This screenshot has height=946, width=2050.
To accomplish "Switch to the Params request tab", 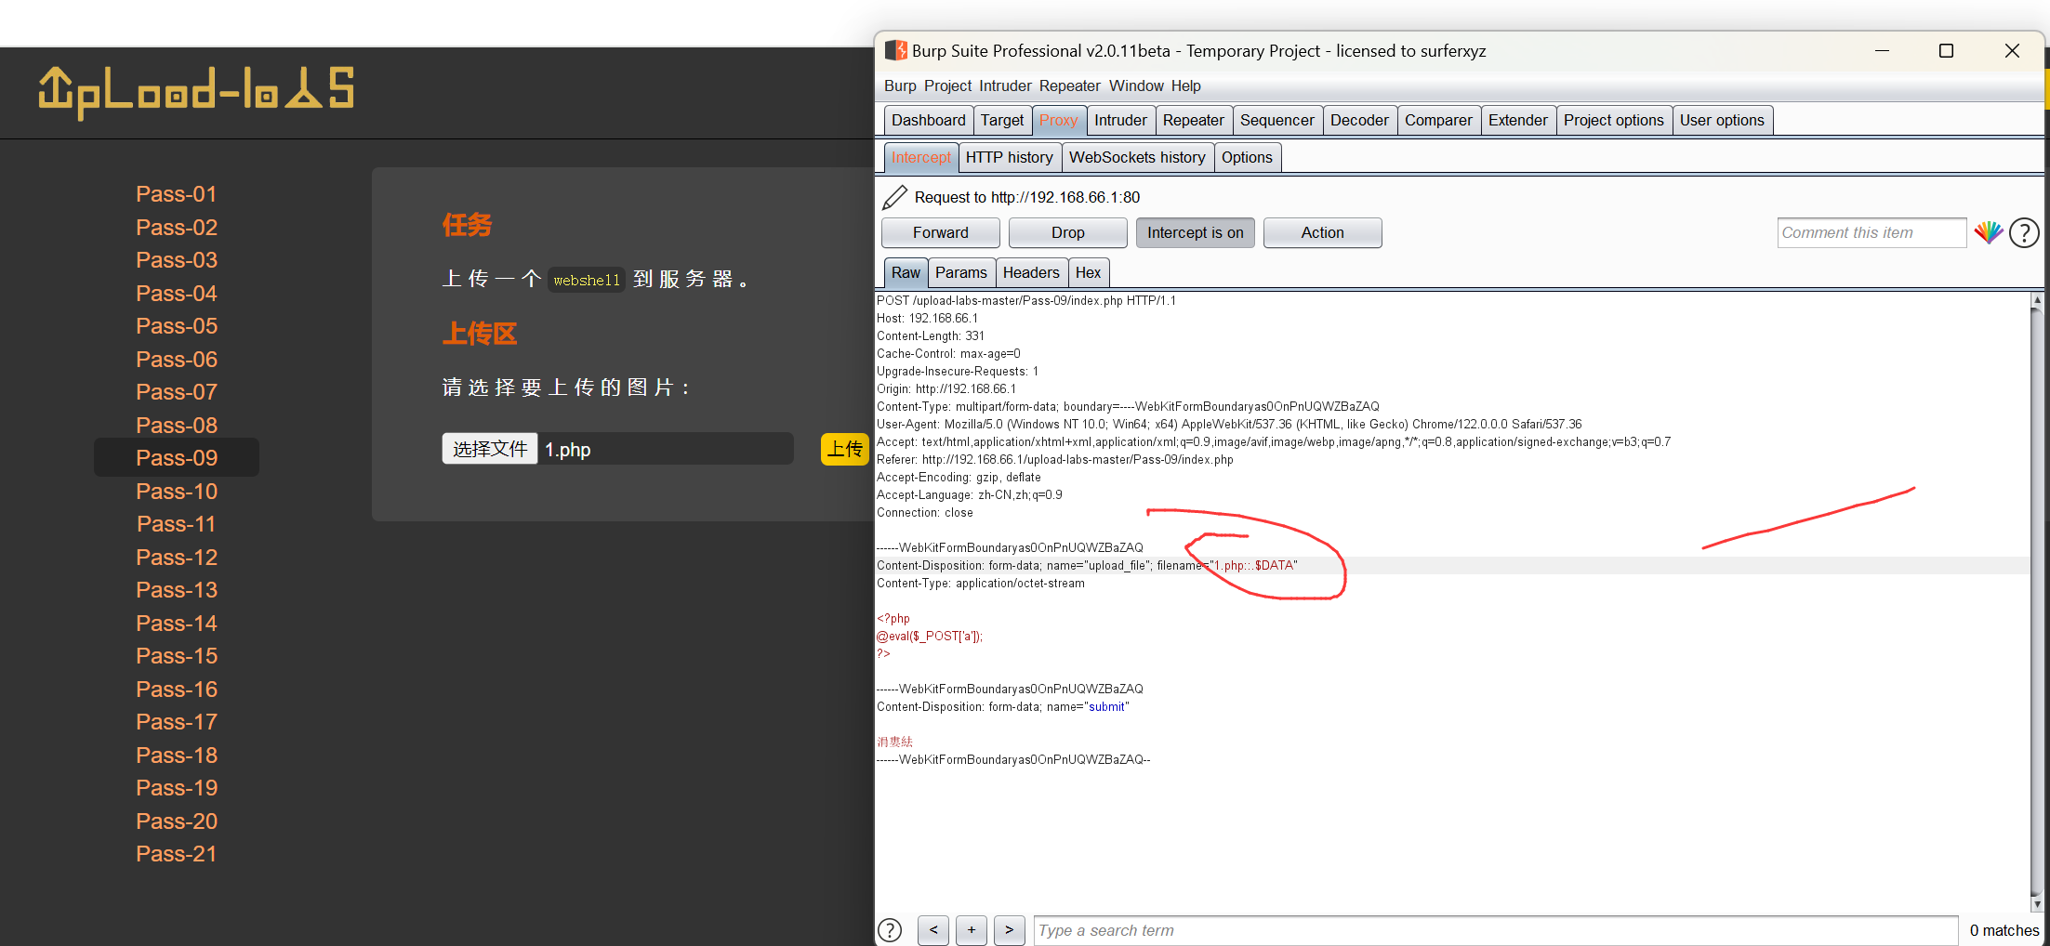I will (960, 272).
